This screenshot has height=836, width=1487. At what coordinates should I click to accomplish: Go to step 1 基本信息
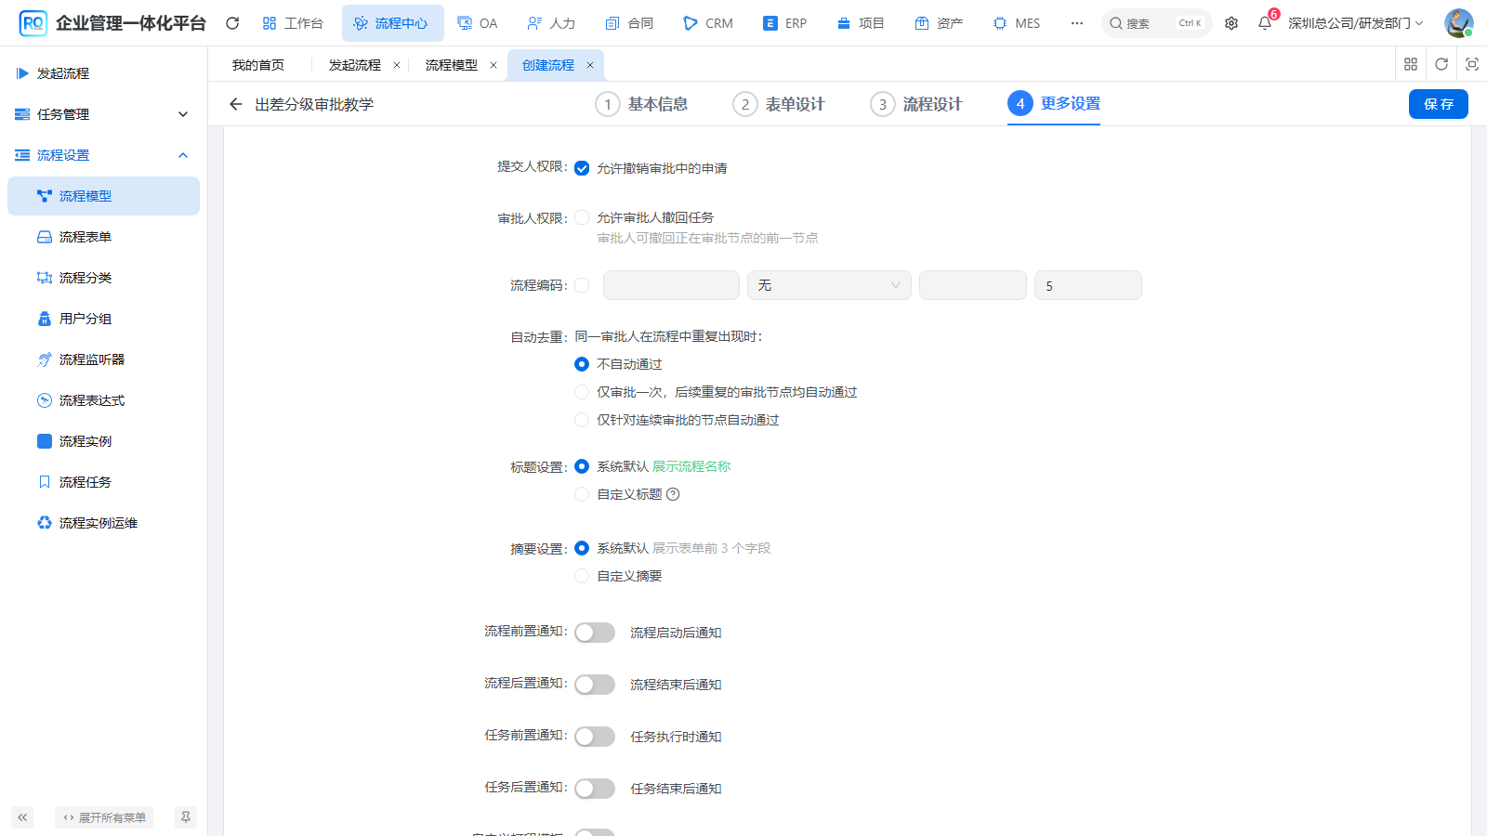click(x=642, y=104)
